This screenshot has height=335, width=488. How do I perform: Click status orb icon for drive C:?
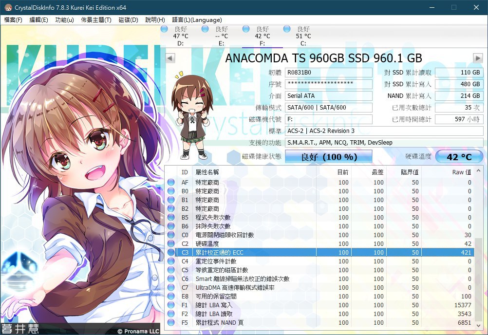[287, 29]
